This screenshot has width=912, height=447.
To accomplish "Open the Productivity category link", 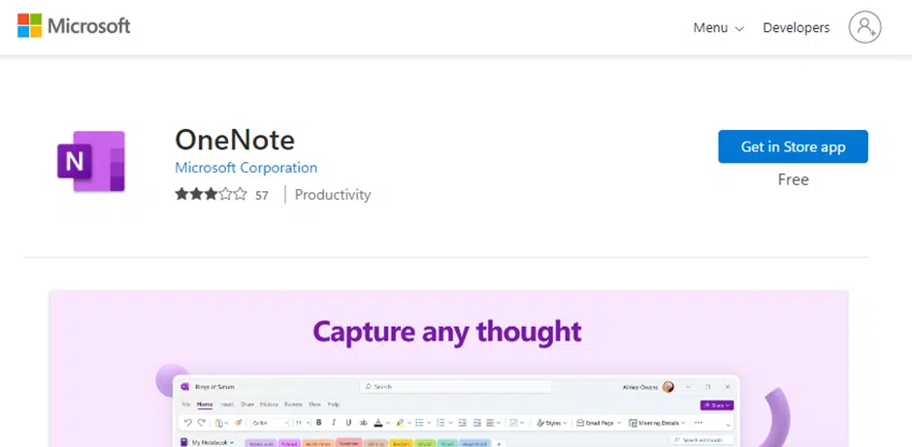I will pos(333,195).
